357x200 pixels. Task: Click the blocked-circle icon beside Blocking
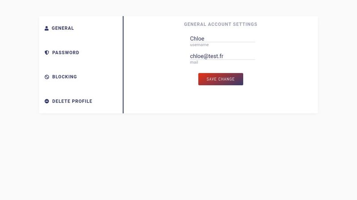coord(47,77)
